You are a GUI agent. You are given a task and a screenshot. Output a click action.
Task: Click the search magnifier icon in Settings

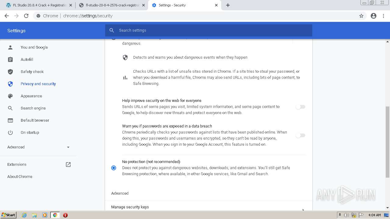click(x=112, y=30)
